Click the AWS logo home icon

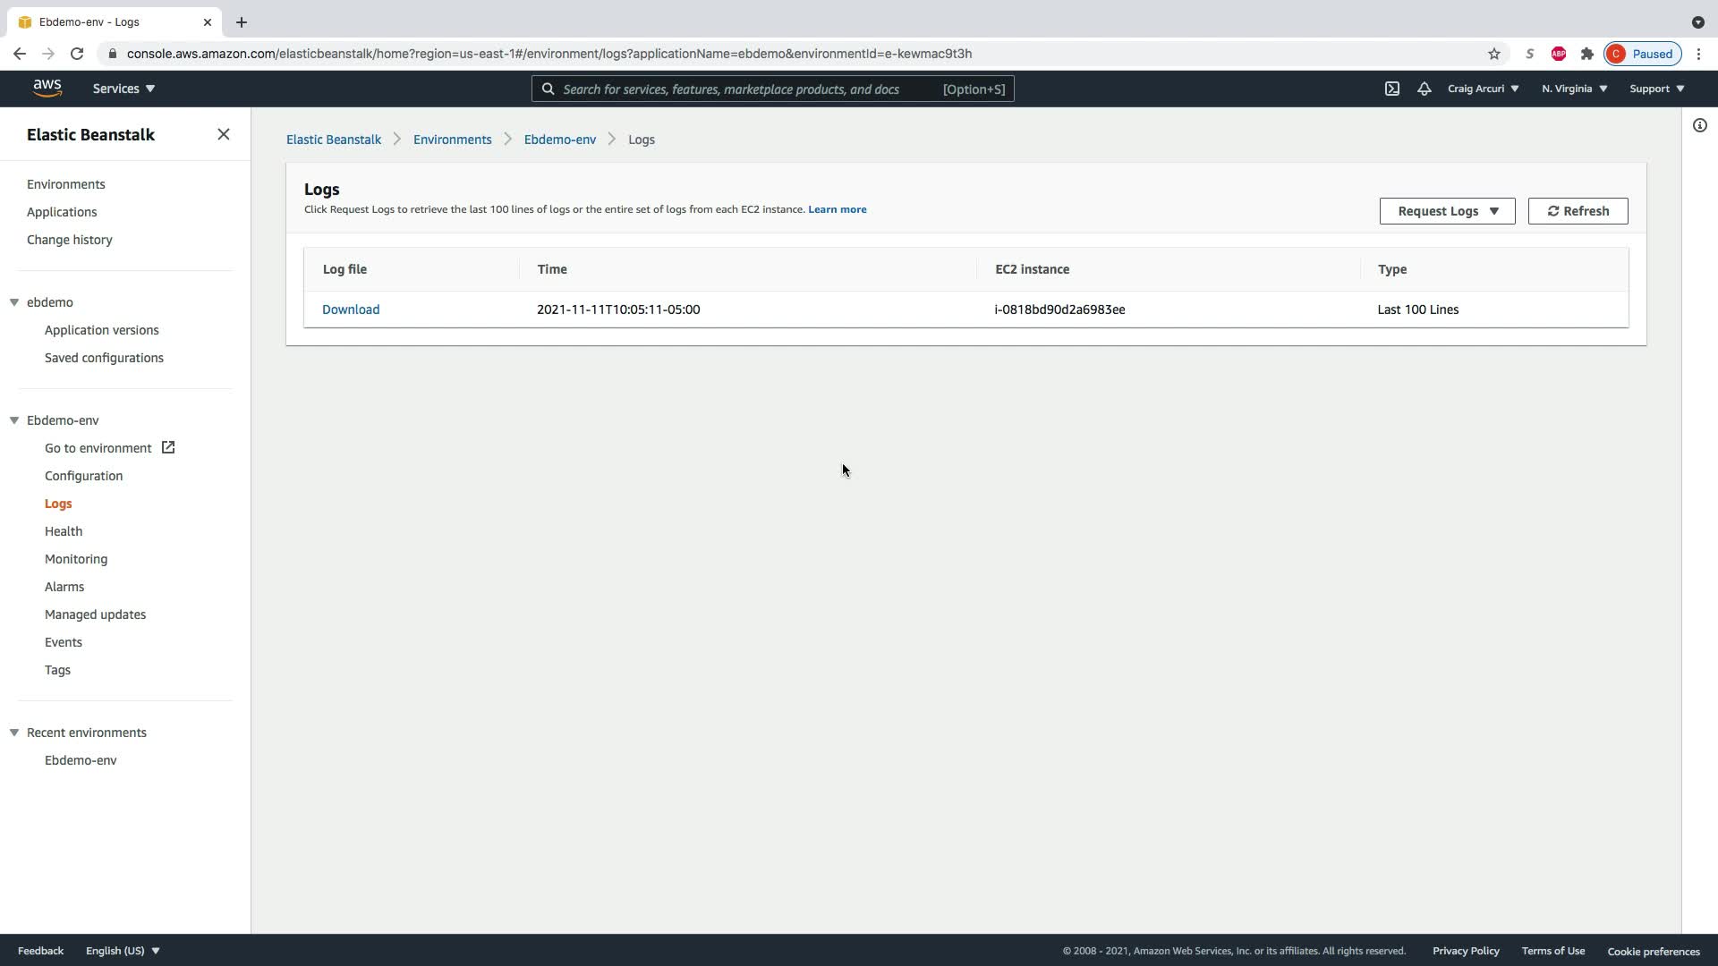pos(47,88)
